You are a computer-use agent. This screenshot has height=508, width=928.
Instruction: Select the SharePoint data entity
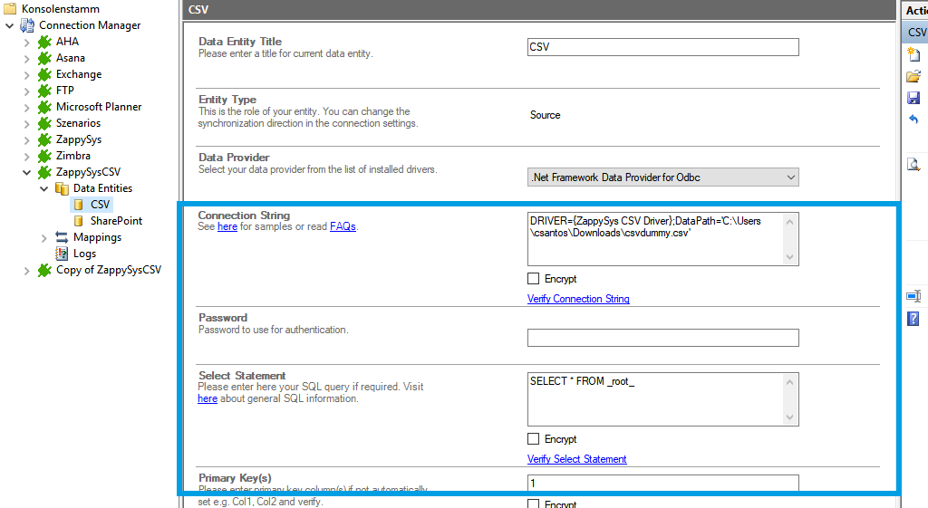point(116,221)
